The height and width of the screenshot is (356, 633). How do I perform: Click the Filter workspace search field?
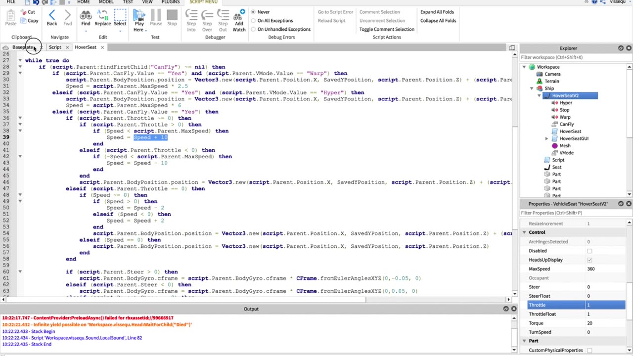coord(576,57)
